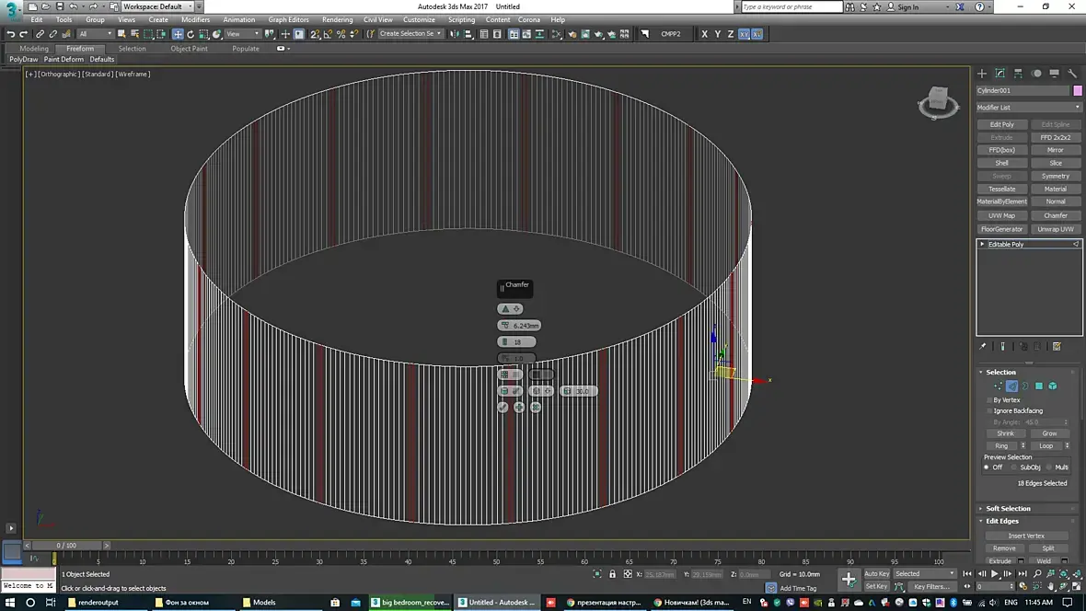Image resolution: width=1086 pixels, height=611 pixels.
Task: Open the Rendering menu
Action: click(x=337, y=19)
